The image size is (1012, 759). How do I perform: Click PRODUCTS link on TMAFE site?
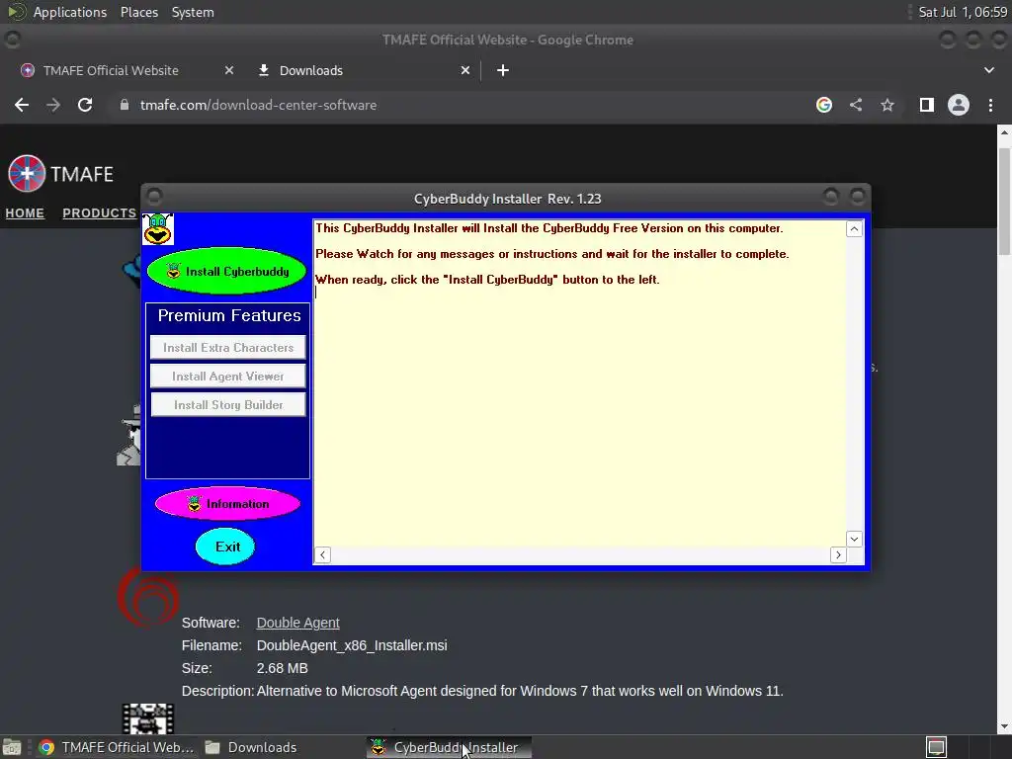[x=100, y=213]
